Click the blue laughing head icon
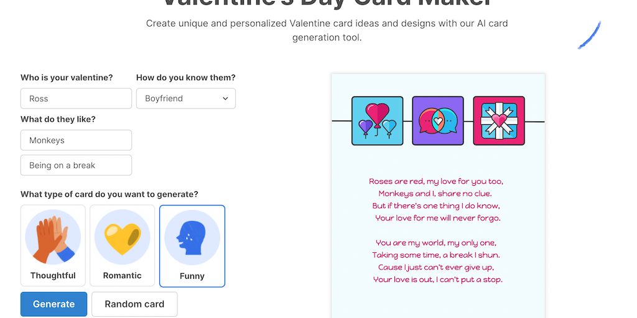Image resolution: width=637 pixels, height=318 pixels. pyautogui.click(x=192, y=237)
